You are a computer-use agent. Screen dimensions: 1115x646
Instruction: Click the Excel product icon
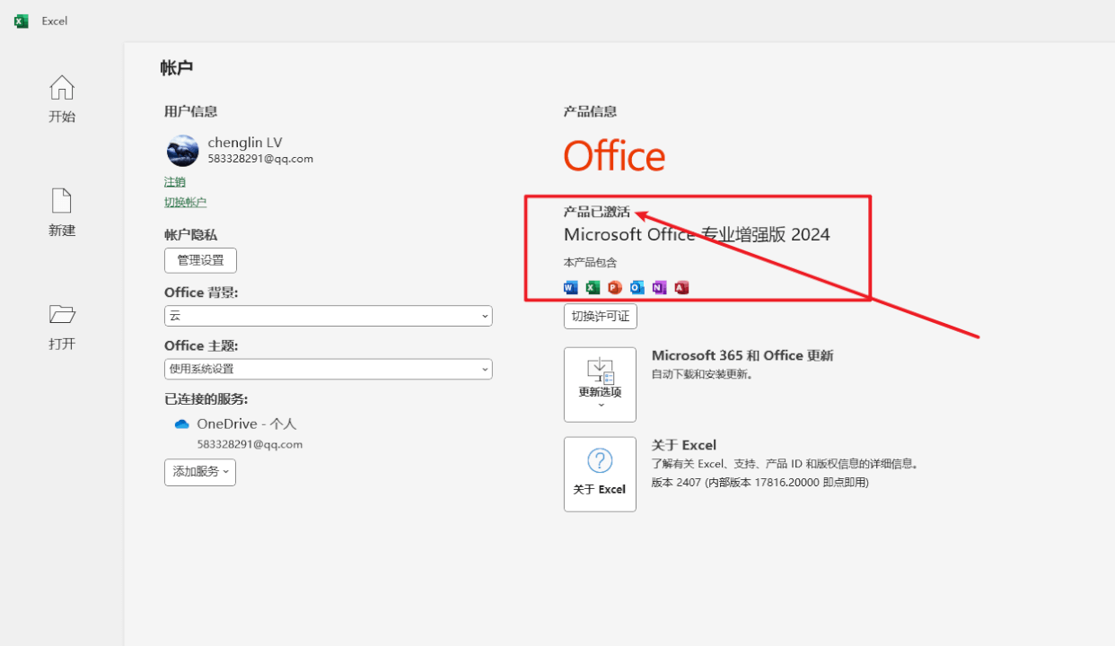[x=592, y=287]
